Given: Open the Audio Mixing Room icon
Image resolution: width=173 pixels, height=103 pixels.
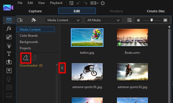Looking at the screenshot, I should pyautogui.click(x=9, y=71).
